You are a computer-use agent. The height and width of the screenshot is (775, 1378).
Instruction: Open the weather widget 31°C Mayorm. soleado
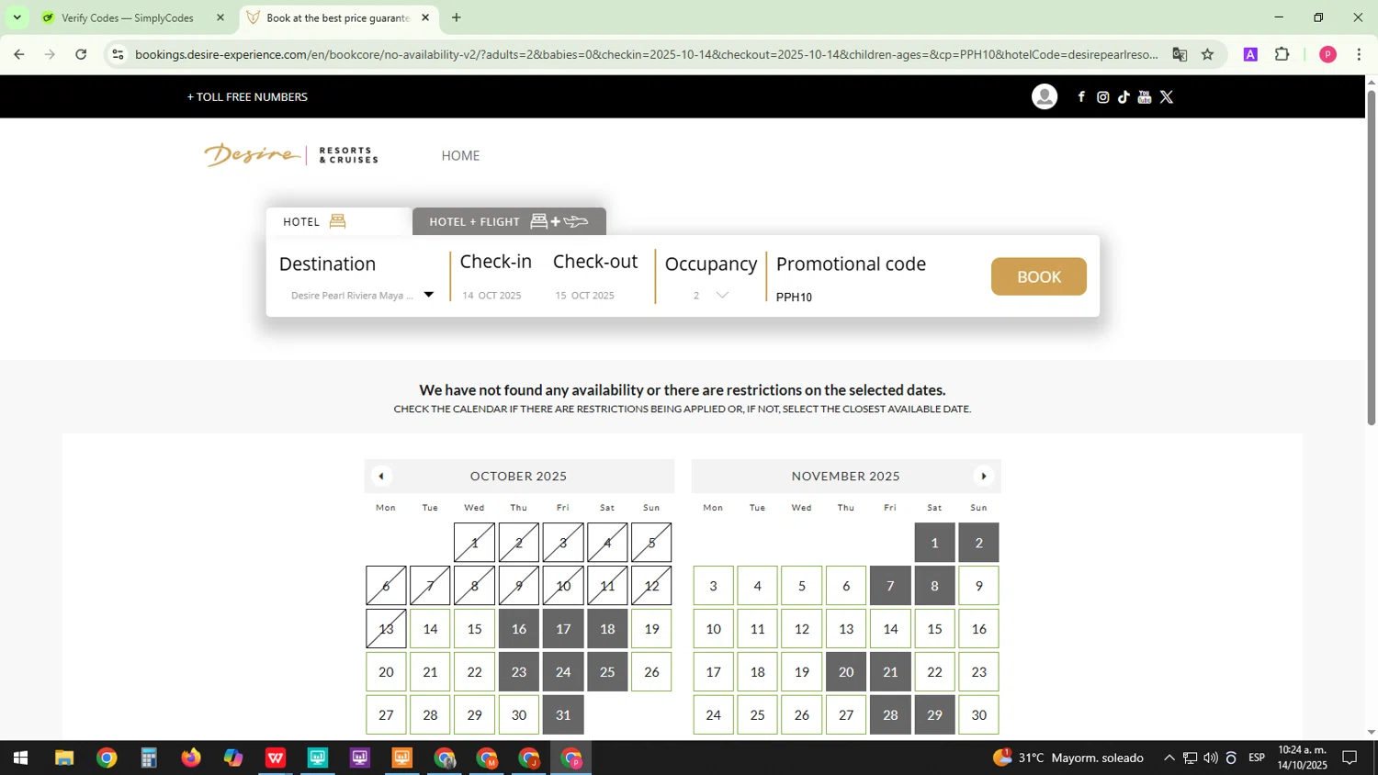[x=1068, y=758]
